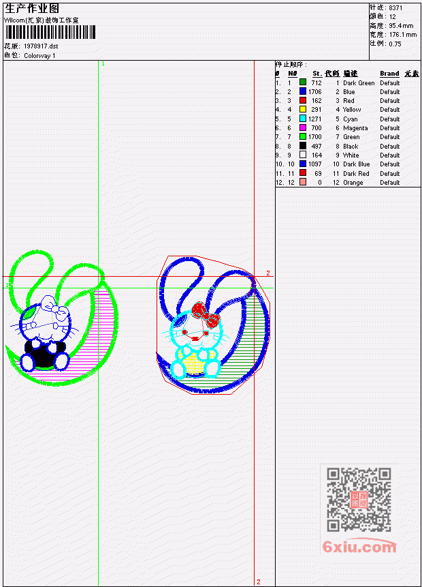Click stitch count 1097
The height and width of the screenshot is (587, 422).
[314, 164]
